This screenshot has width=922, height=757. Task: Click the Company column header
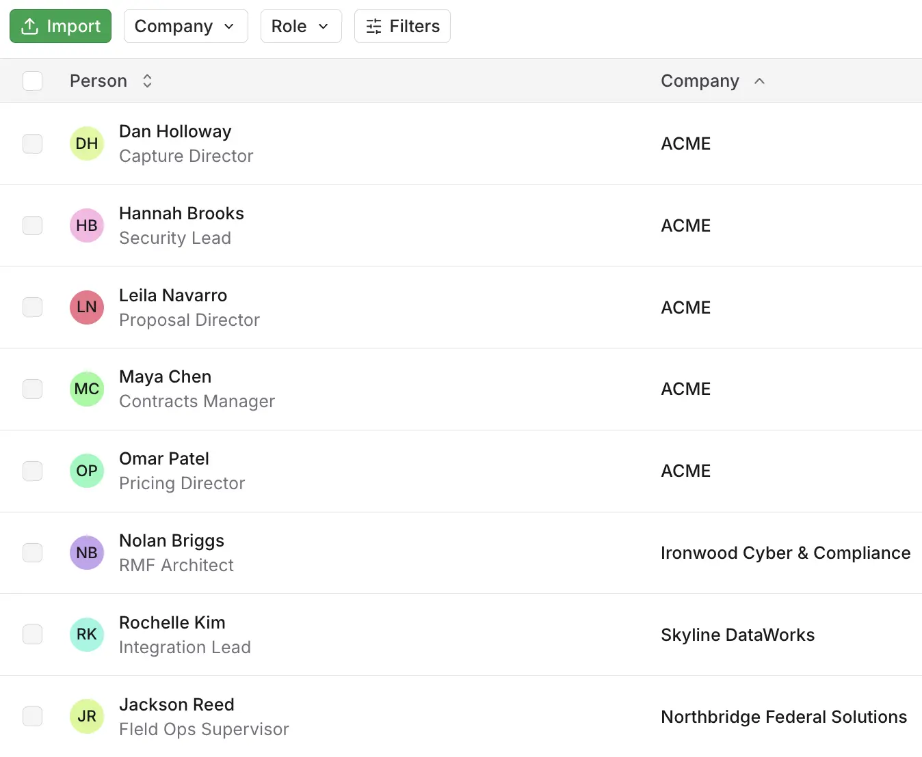point(700,81)
